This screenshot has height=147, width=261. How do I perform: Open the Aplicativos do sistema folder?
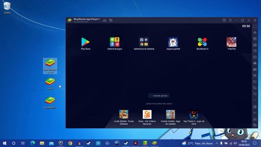tap(144, 43)
